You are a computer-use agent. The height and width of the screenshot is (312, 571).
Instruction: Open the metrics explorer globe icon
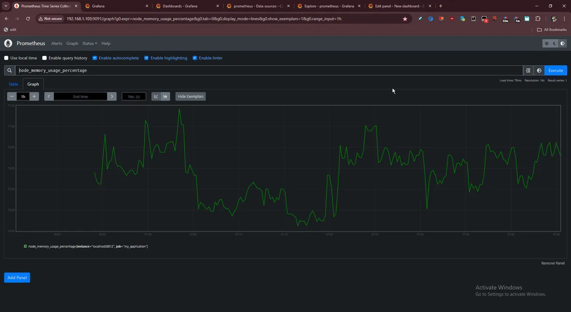(539, 70)
